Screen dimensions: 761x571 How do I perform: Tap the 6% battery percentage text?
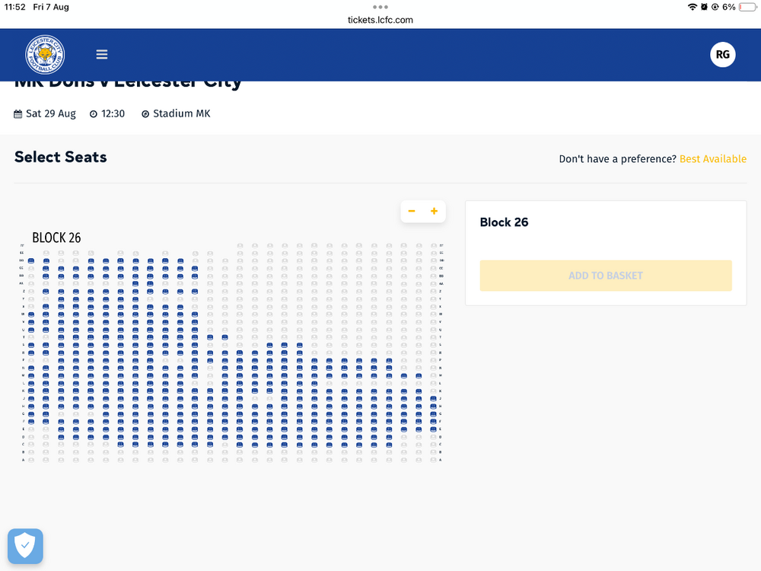point(728,7)
